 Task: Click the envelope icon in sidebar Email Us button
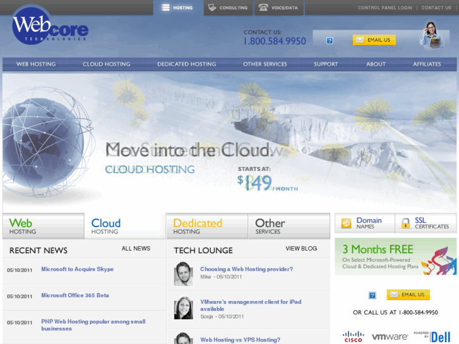pos(394,295)
